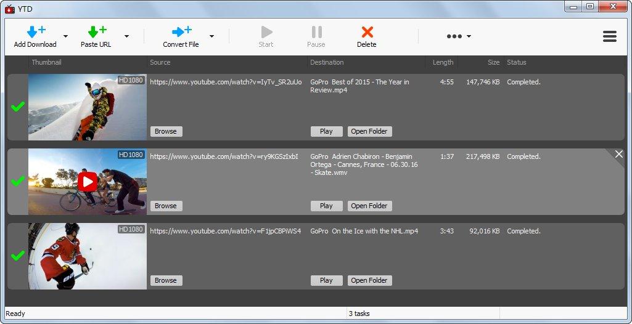Click the Paste URL icon
This screenshot has width=632, height=324.
(96, 31)
